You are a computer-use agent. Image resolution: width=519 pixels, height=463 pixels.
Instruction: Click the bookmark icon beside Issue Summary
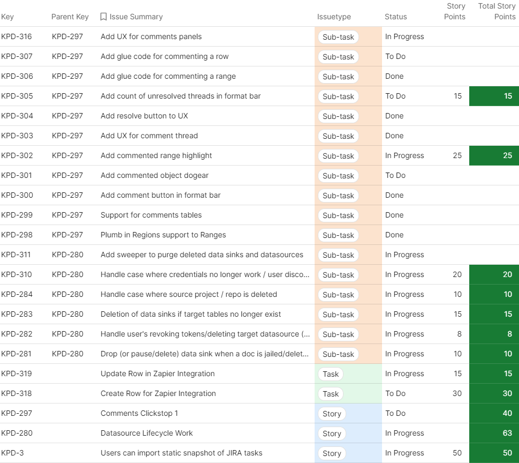pyautogui.click(x=103, y=17)
